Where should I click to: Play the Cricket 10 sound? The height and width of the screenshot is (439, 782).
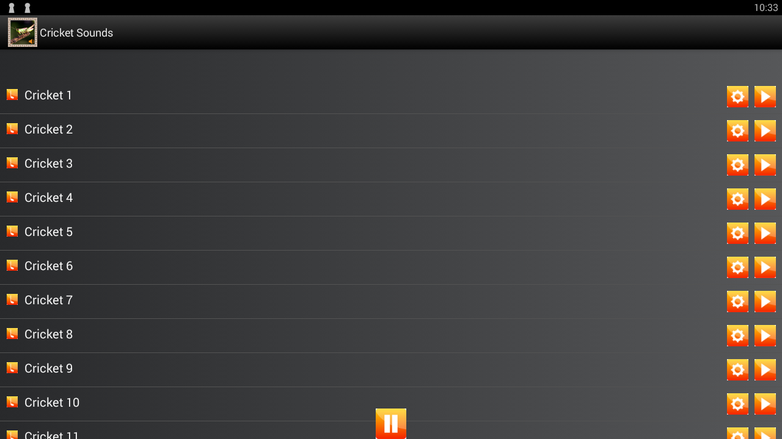tap(765, 404)
